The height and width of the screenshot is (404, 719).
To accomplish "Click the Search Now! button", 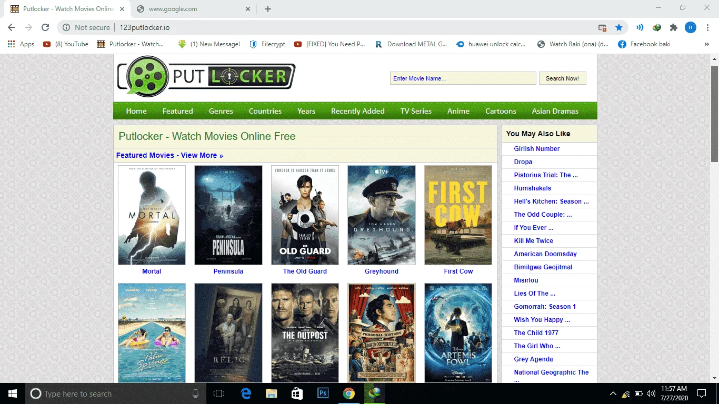I will 562,78.
